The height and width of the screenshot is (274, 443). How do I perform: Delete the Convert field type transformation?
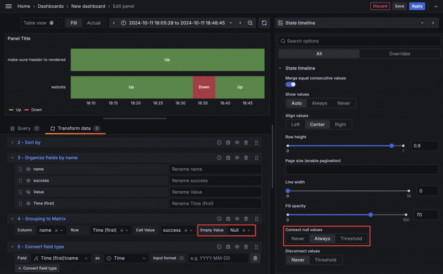point(246,247)
